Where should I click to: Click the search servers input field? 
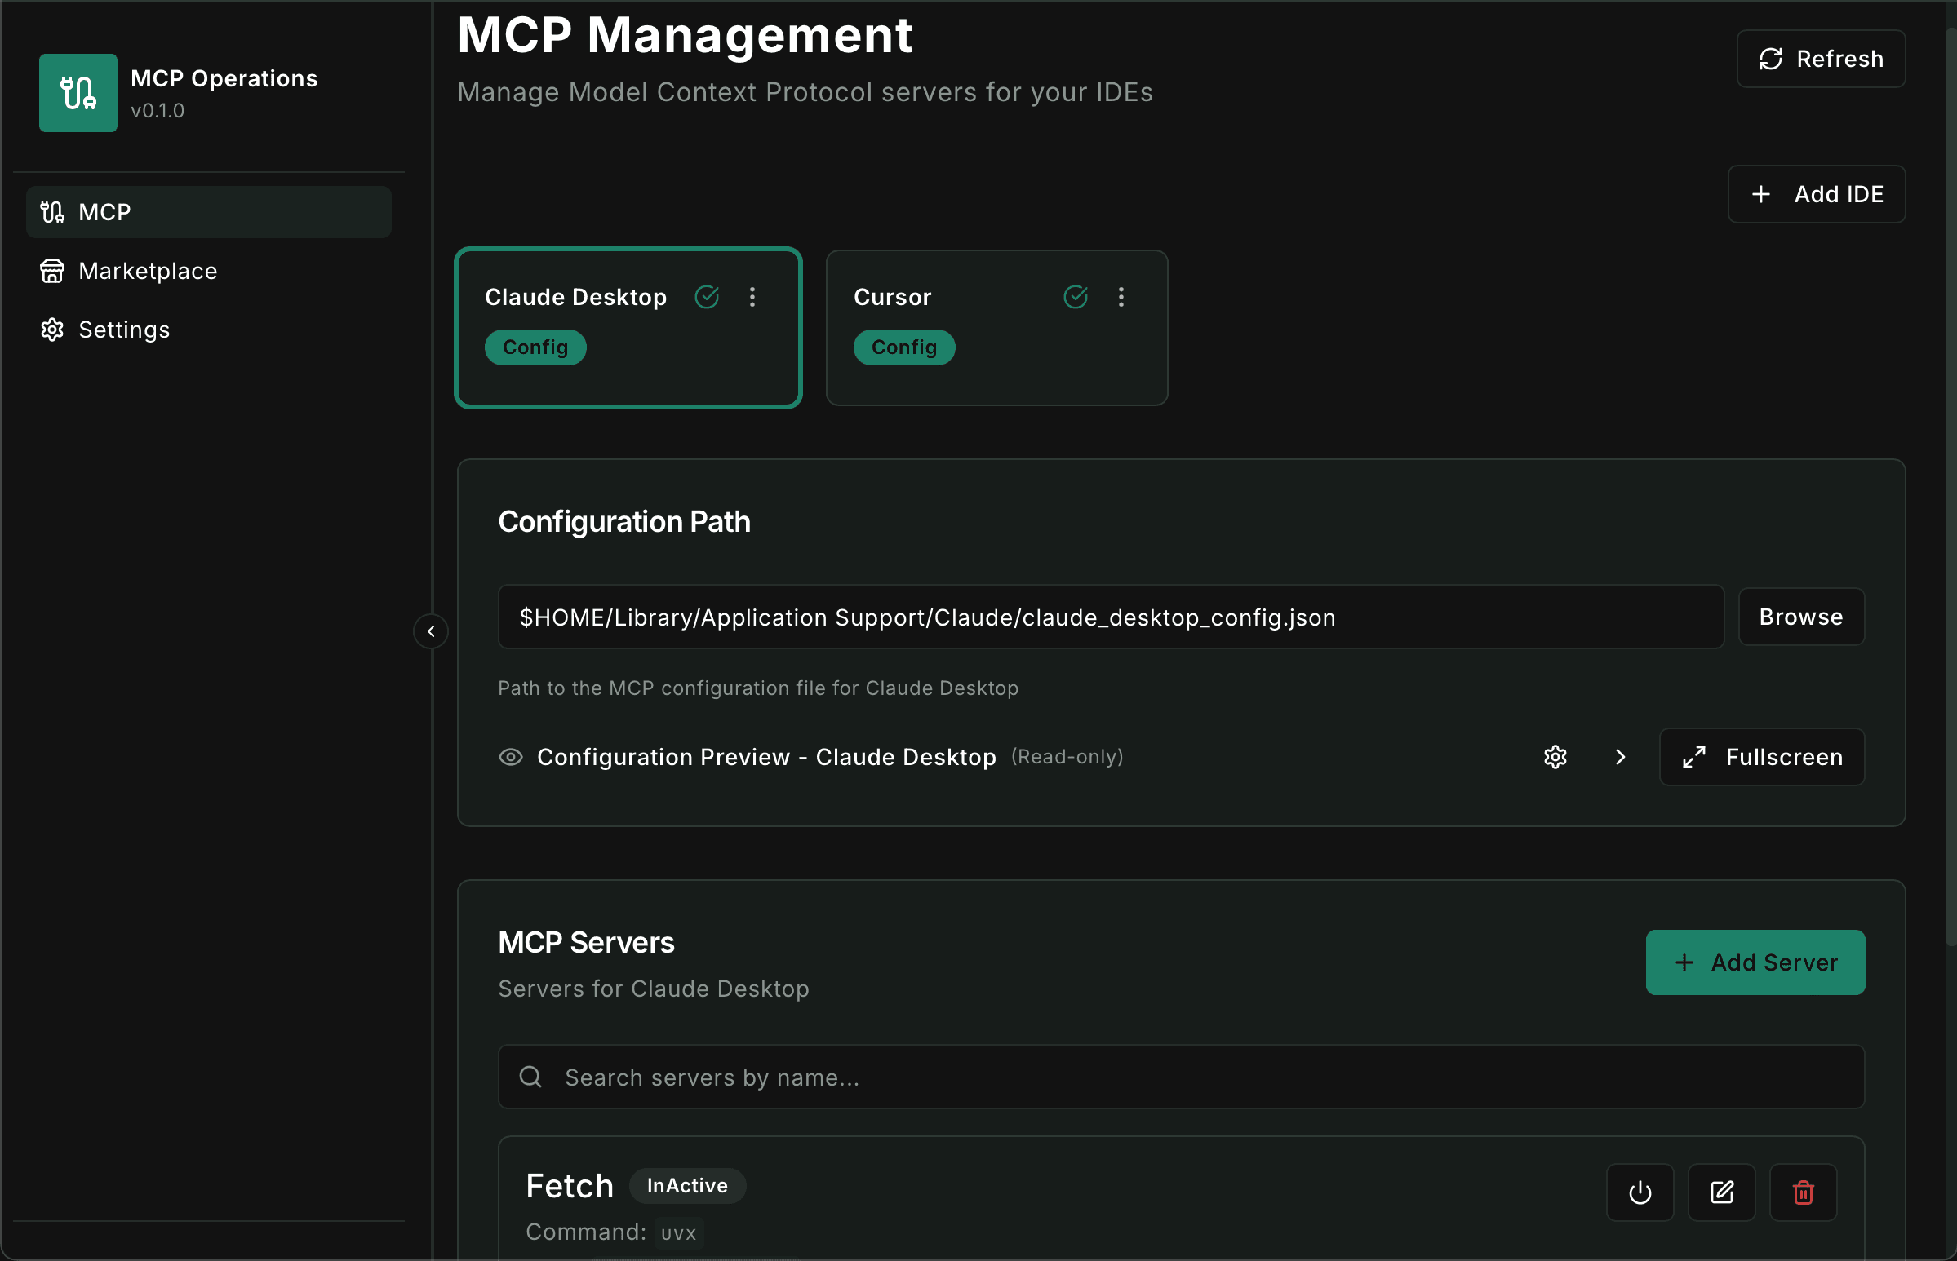point(1181,1077)
